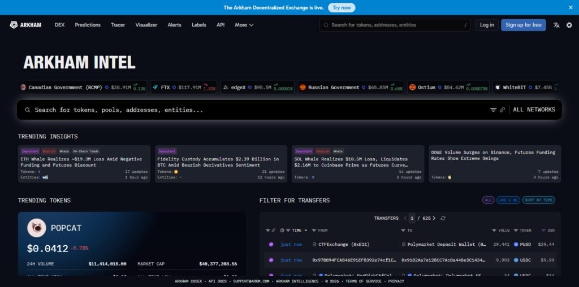Screen dimensions: 579x287
Task: Go to the Tracer tool
Action: (x=118, y=25)
